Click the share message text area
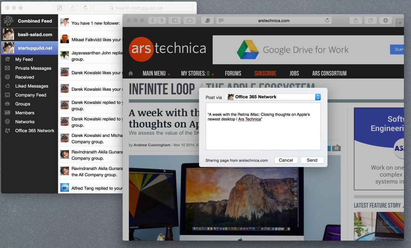Screen dimensions: 411x248 (x=263, y=126)
